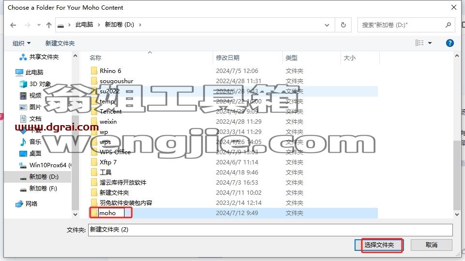This screenshot has height=261, width=465.
Task: Click the search magnifier icon
Action: tap(448, 25)
